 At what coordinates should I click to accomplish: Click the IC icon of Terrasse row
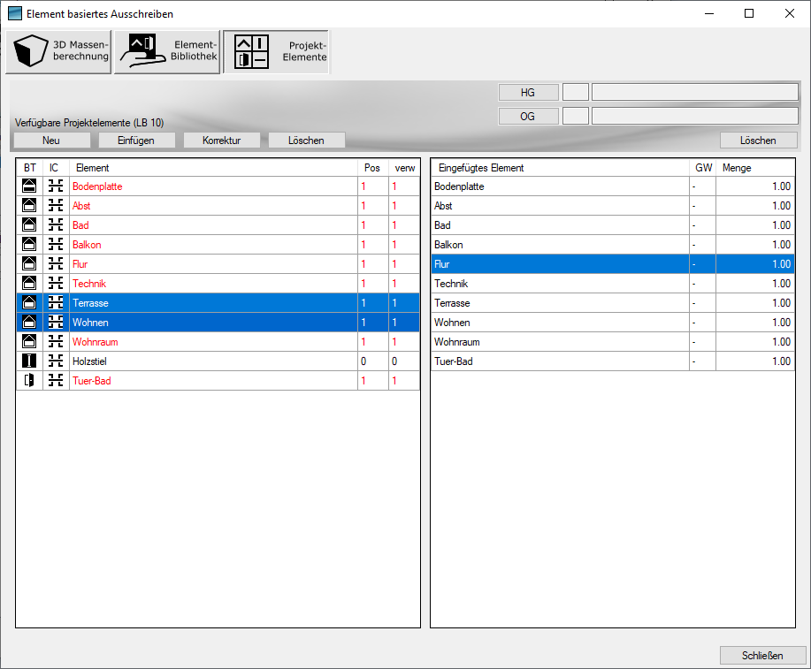pyautogui.click(x=56, y=302)
